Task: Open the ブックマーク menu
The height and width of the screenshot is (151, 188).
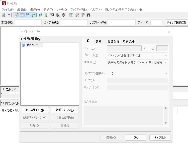Action: click(x=78, y=9)
